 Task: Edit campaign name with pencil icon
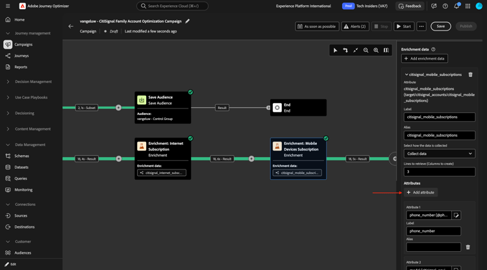point(187,21)
